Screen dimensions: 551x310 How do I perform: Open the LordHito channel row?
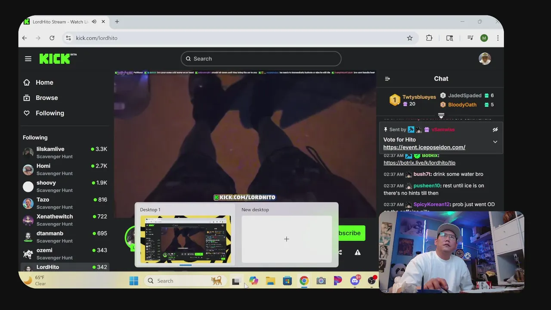(x=65, y=267)
